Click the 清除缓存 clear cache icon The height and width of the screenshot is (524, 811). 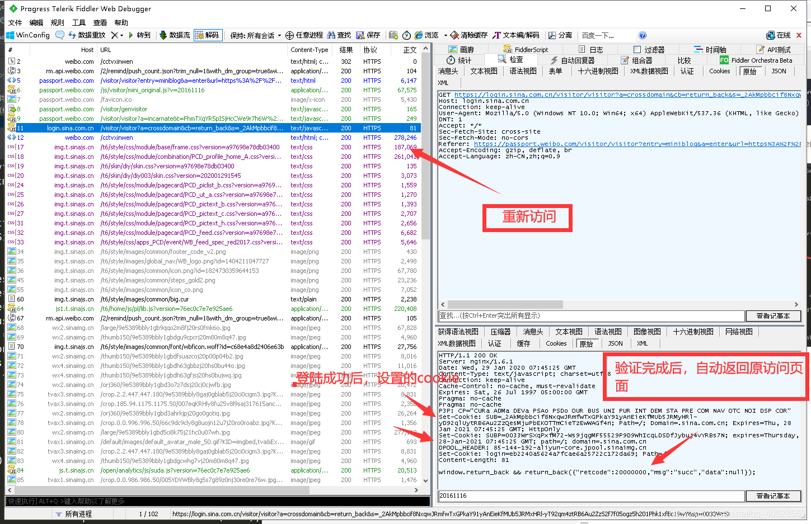click(454, 35)
